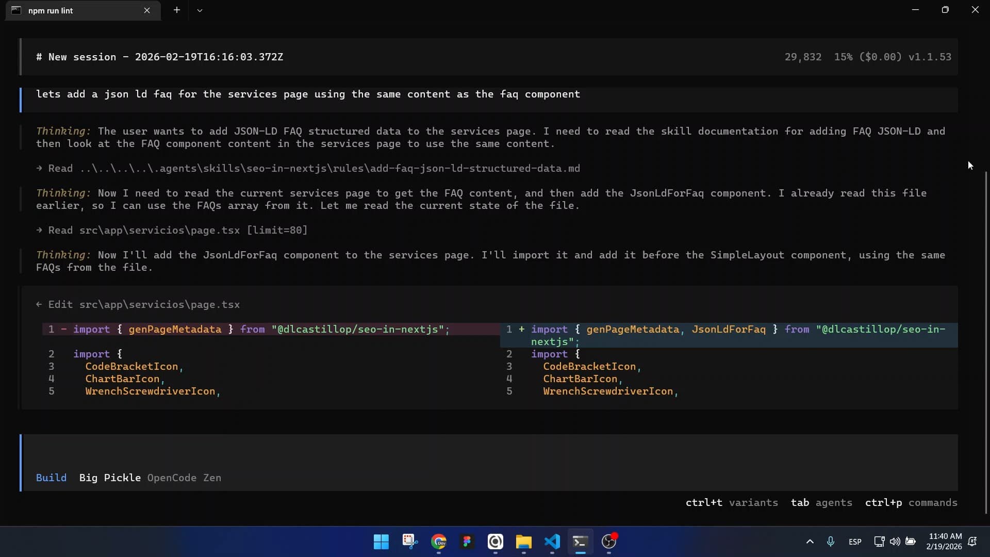This screenshot has height=557, width=990.
Task: Close the 'npm run lint' tab
Action: [x=147, y=10]
